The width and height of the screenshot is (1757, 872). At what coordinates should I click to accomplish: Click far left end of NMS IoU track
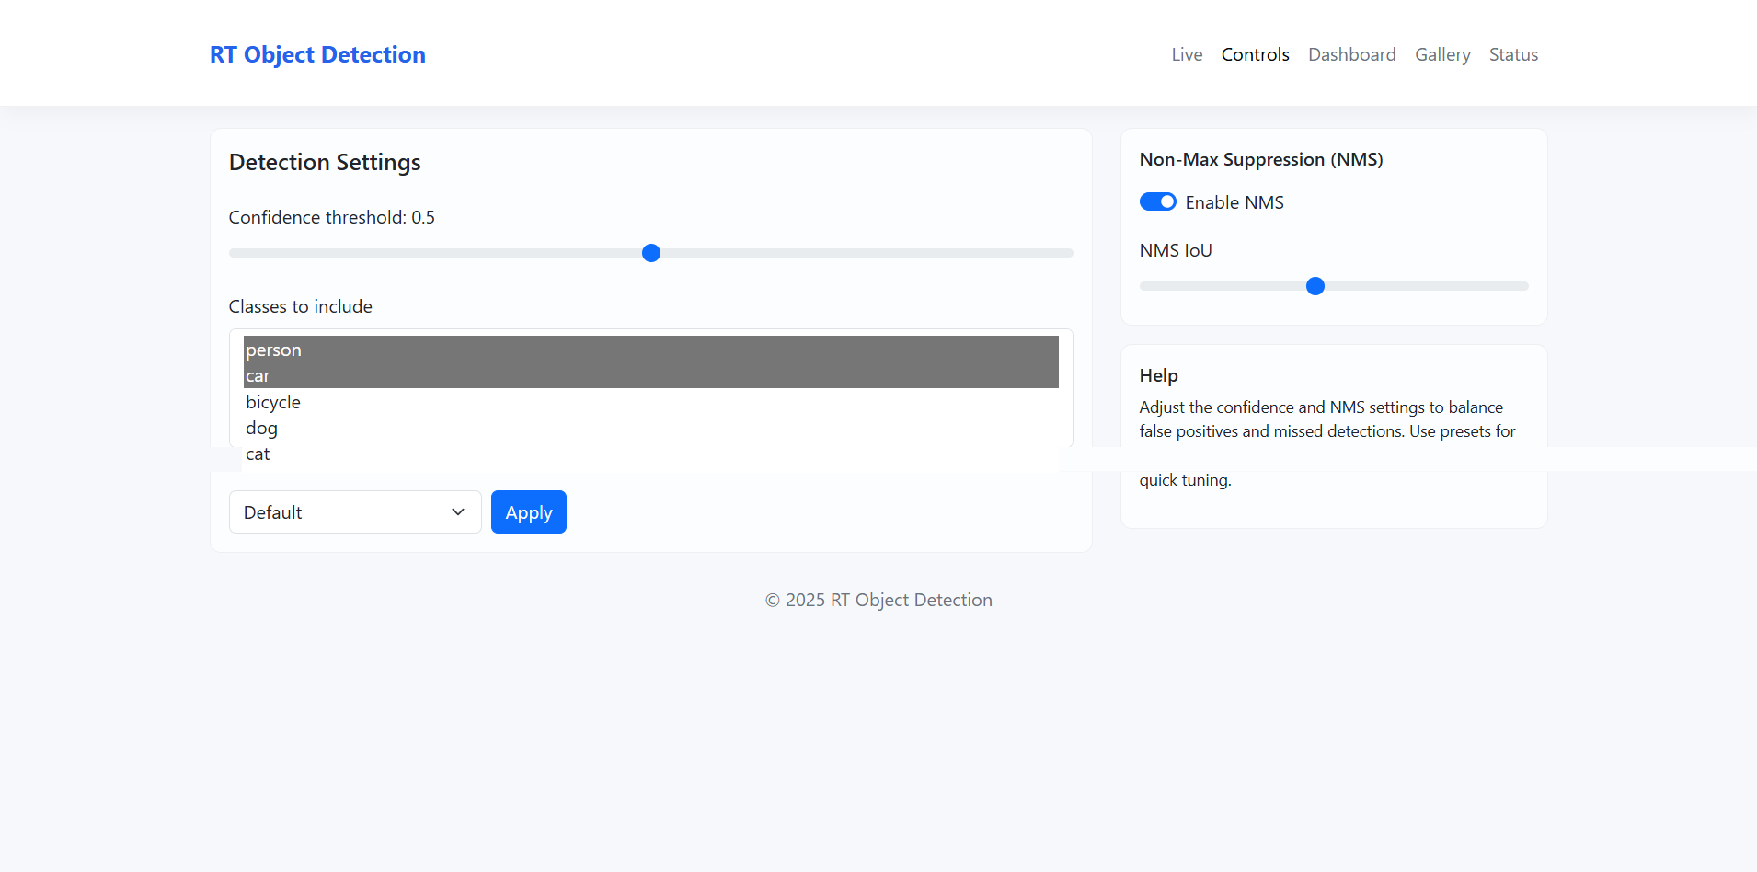pos(1145,286)
